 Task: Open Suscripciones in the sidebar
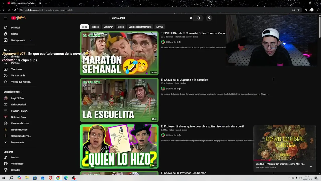click(x=18, y=40)
